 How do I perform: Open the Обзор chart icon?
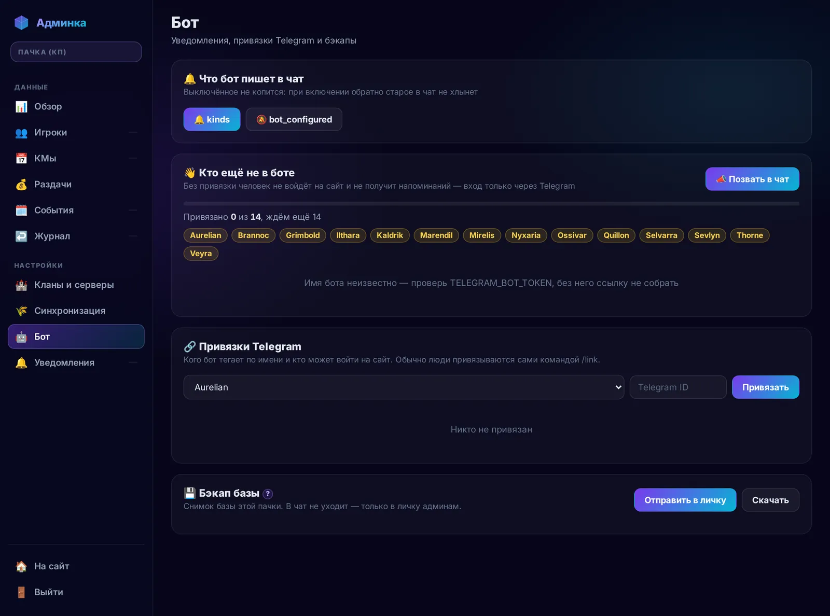pyautogui.click(x=21, y=107)
